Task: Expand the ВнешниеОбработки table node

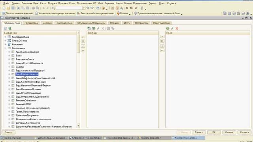Action: click(9, 101)
